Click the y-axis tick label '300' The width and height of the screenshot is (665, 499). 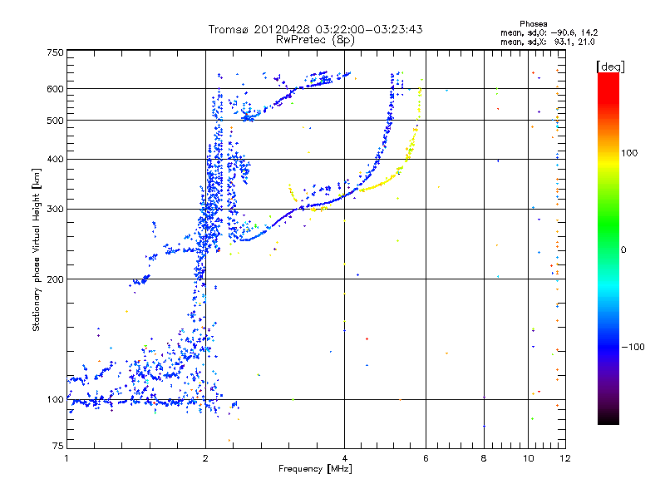[x=55, y=210]
